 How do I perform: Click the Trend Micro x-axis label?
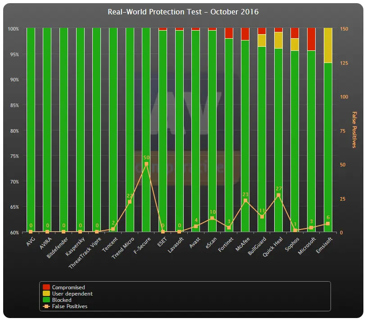coord(123,248)
